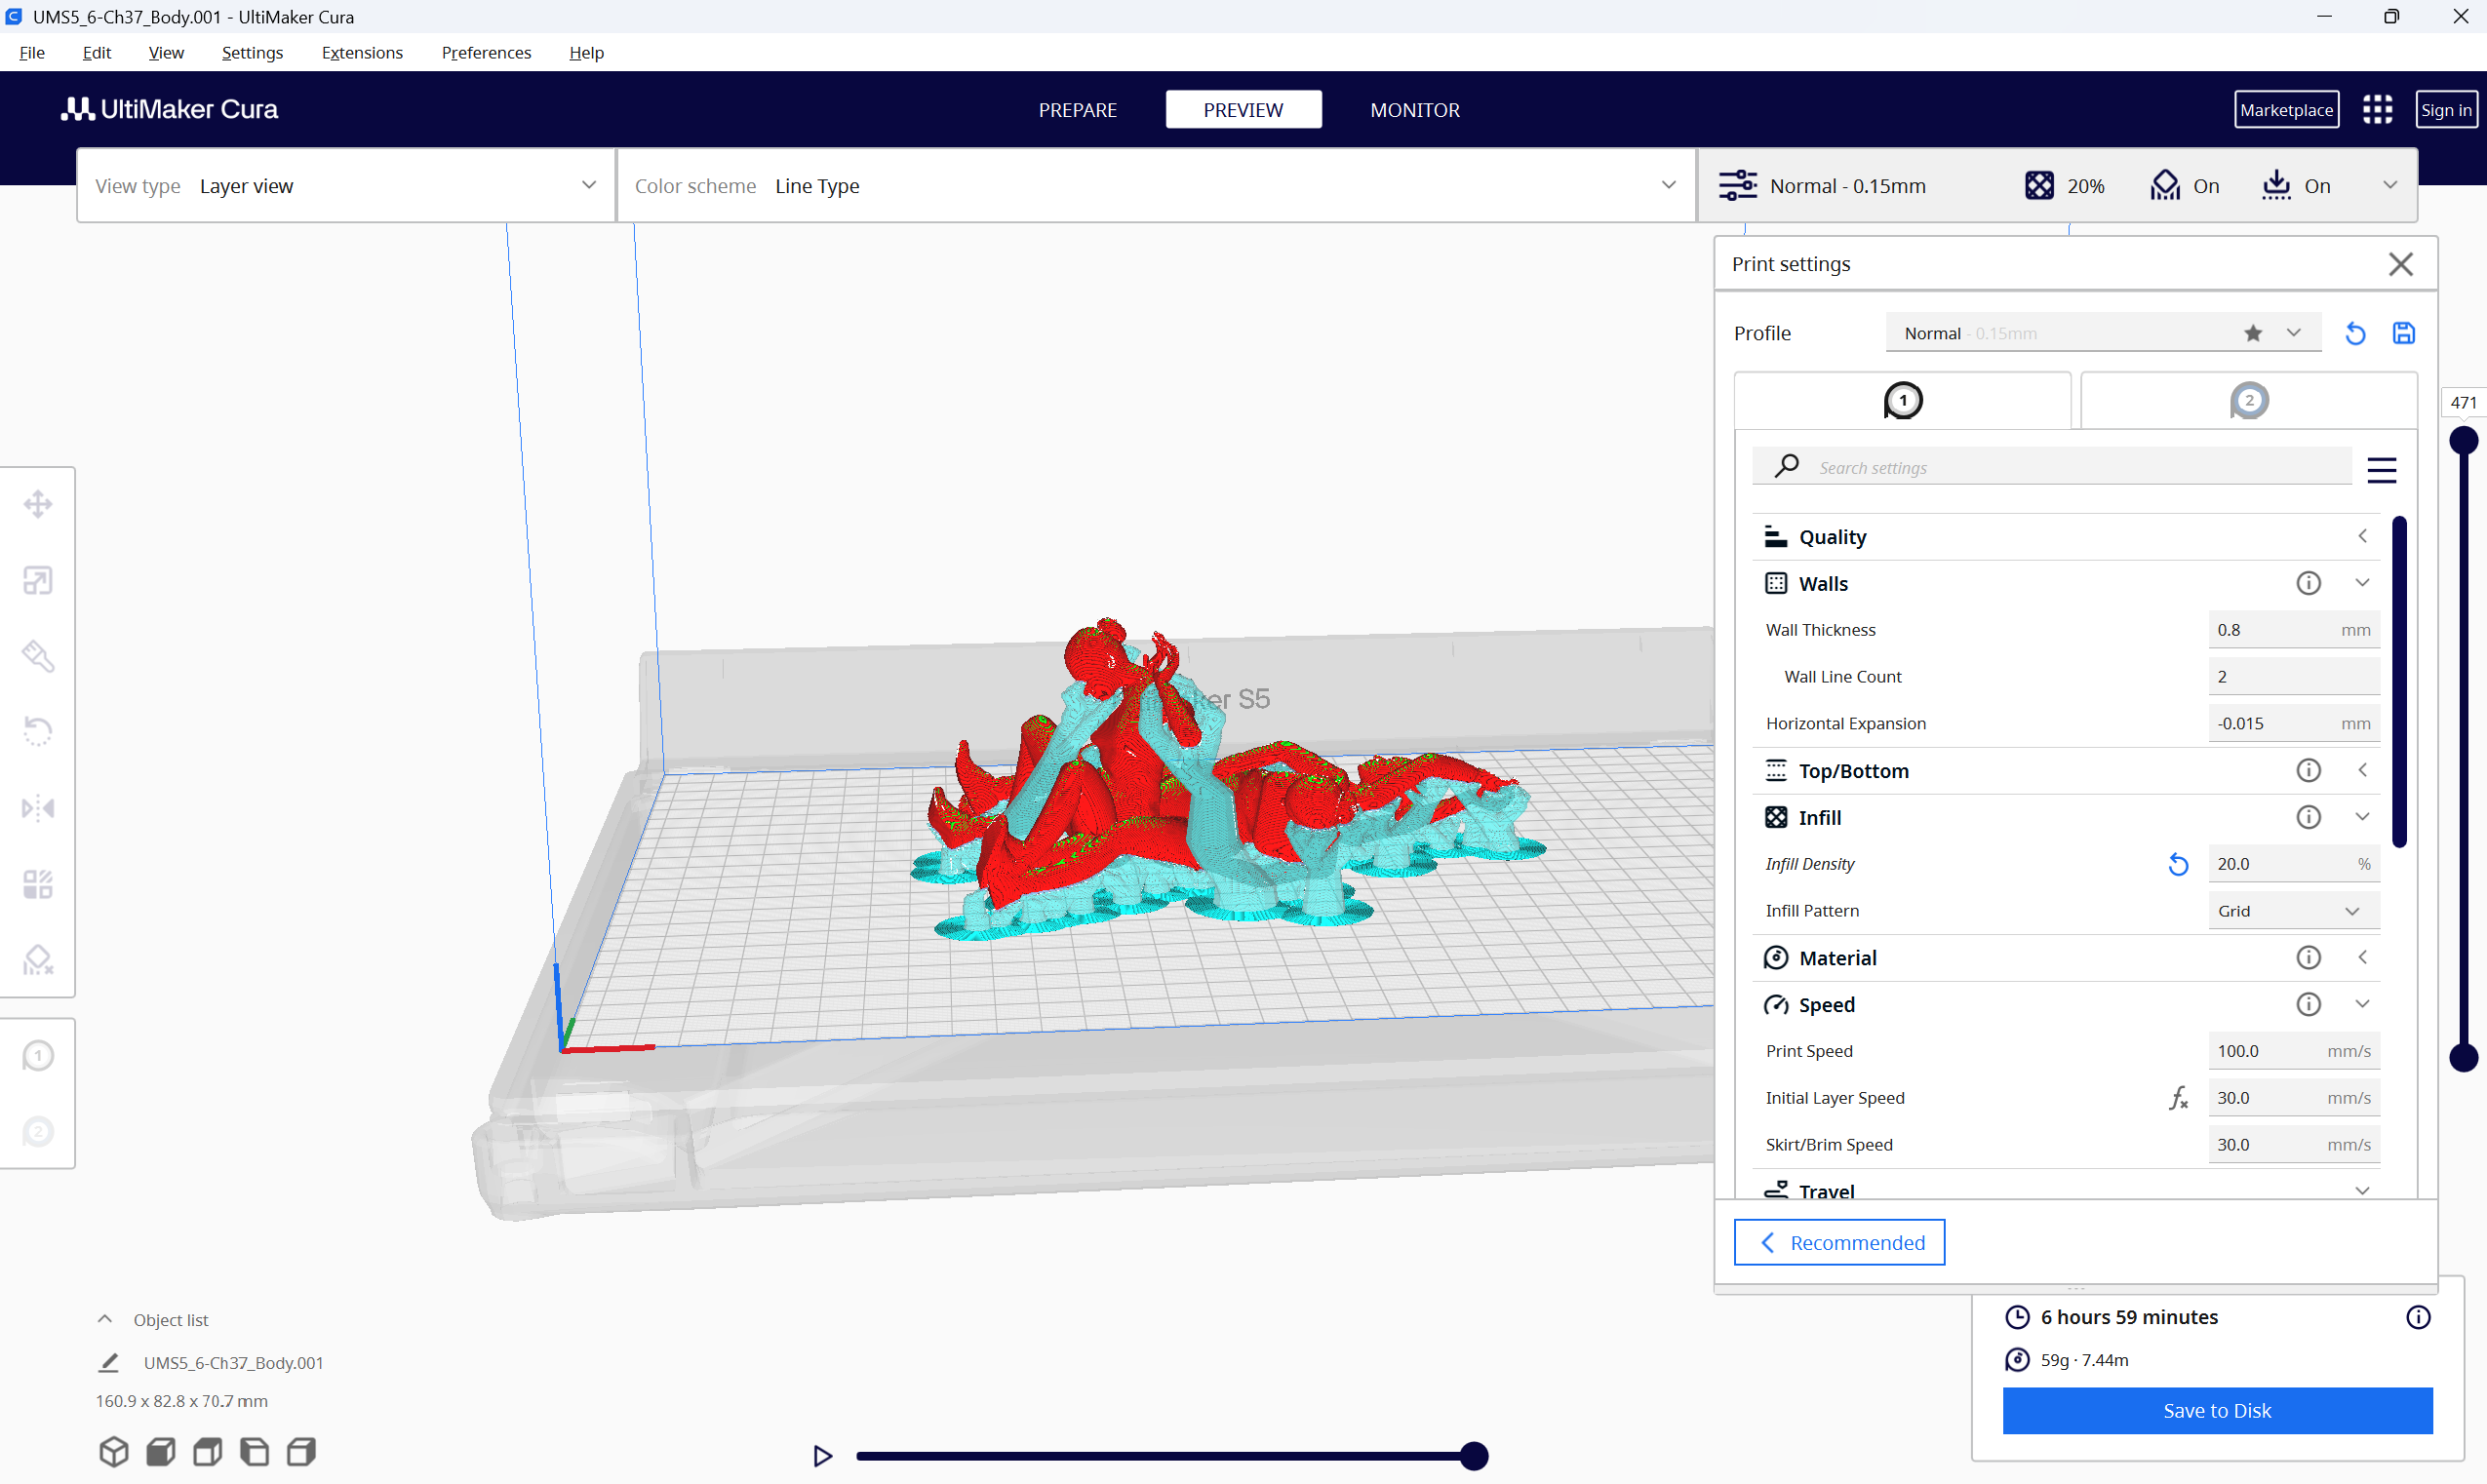Expand the Top/Bottom settings category
The width and height of the screenshot is (2487, 1484).
pos(2066,771)
